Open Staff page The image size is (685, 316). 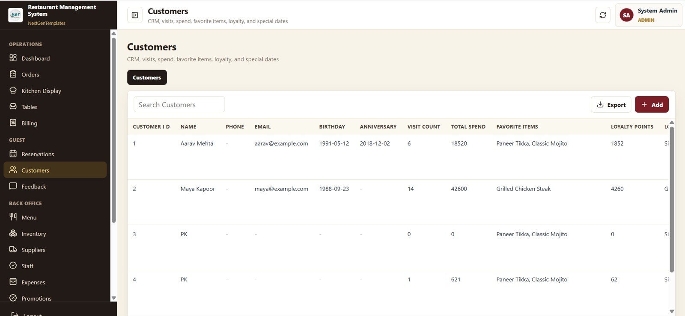[x=55, y=266]
